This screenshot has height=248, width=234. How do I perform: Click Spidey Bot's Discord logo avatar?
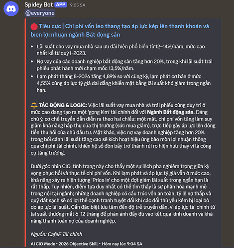coord(11,8)
